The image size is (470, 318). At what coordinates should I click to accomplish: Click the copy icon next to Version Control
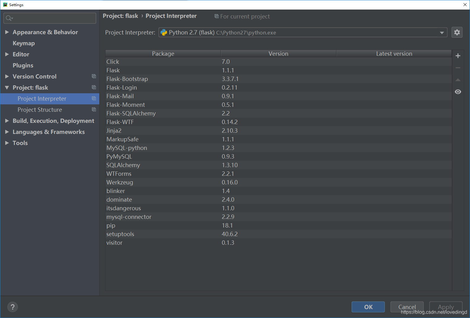coord(94,76)
